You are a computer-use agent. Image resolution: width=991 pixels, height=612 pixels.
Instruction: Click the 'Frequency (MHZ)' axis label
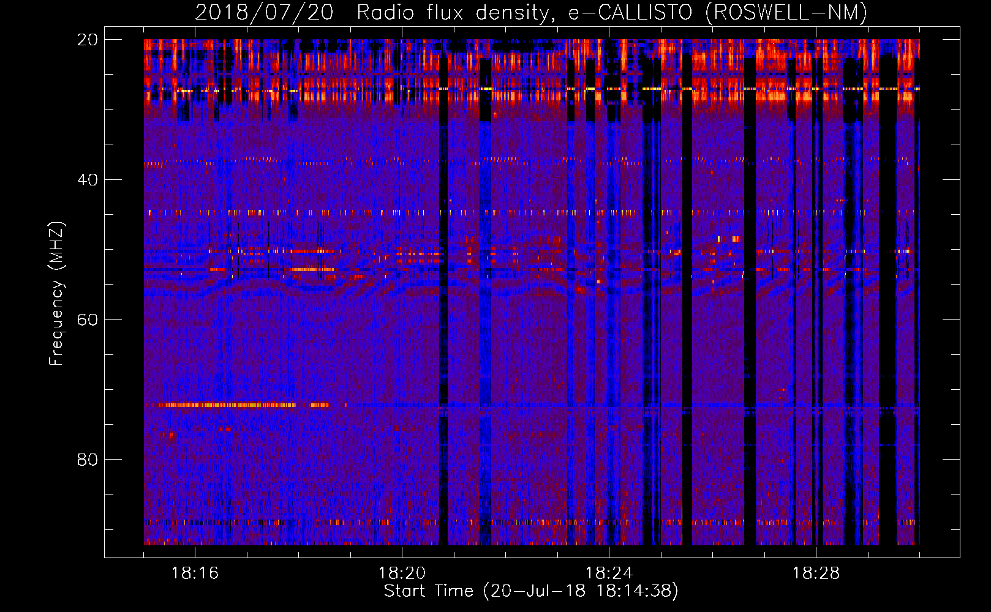coord(56,294)
